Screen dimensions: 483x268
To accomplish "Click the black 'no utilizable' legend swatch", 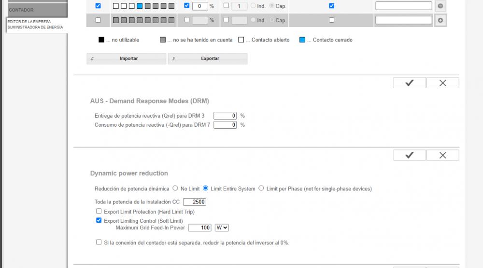I will (101, 40).
